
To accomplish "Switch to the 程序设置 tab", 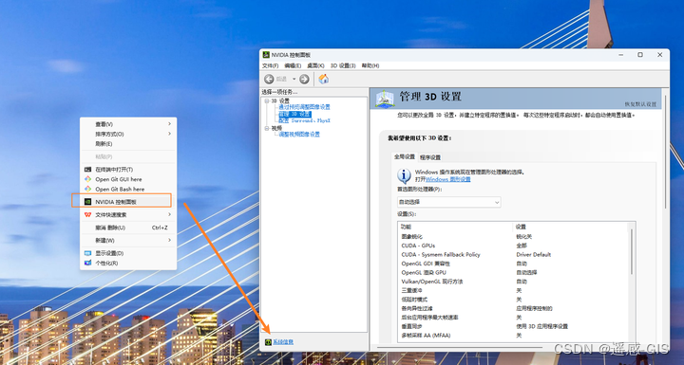I will (430, 157).
